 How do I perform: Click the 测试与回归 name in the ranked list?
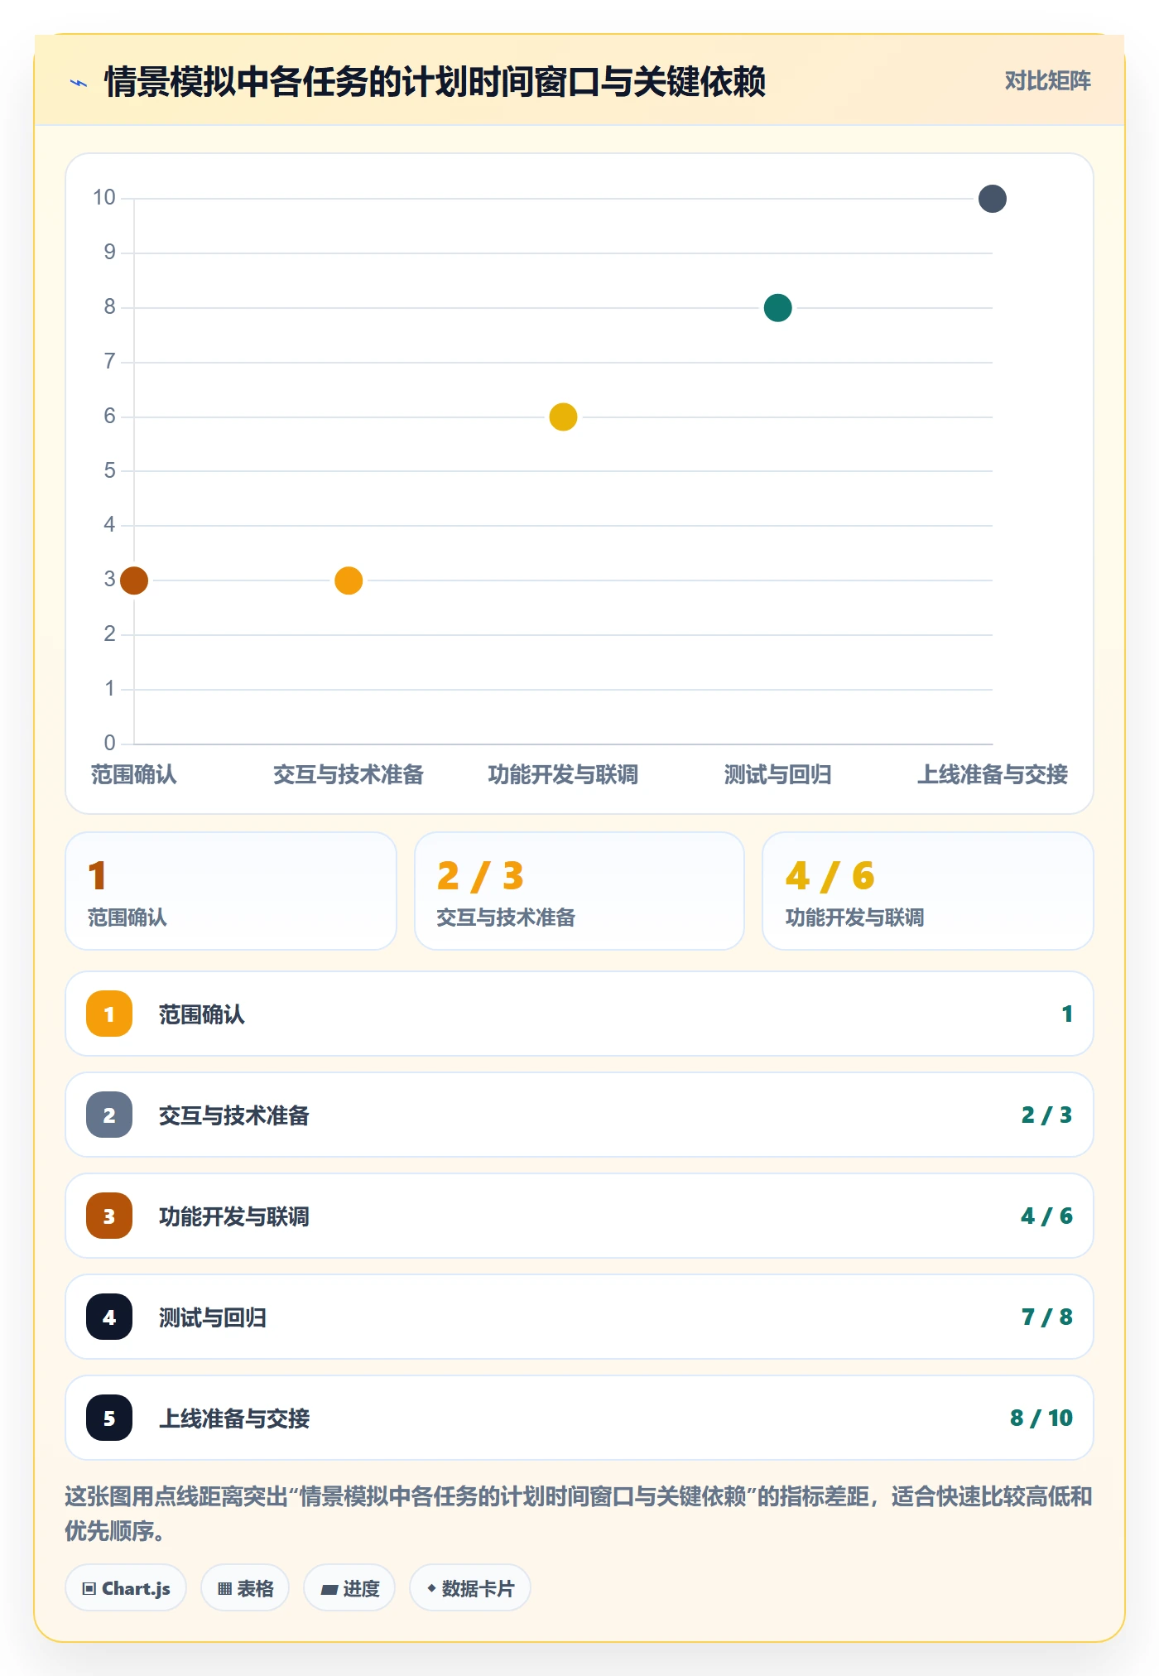(x=213, y=1317)
